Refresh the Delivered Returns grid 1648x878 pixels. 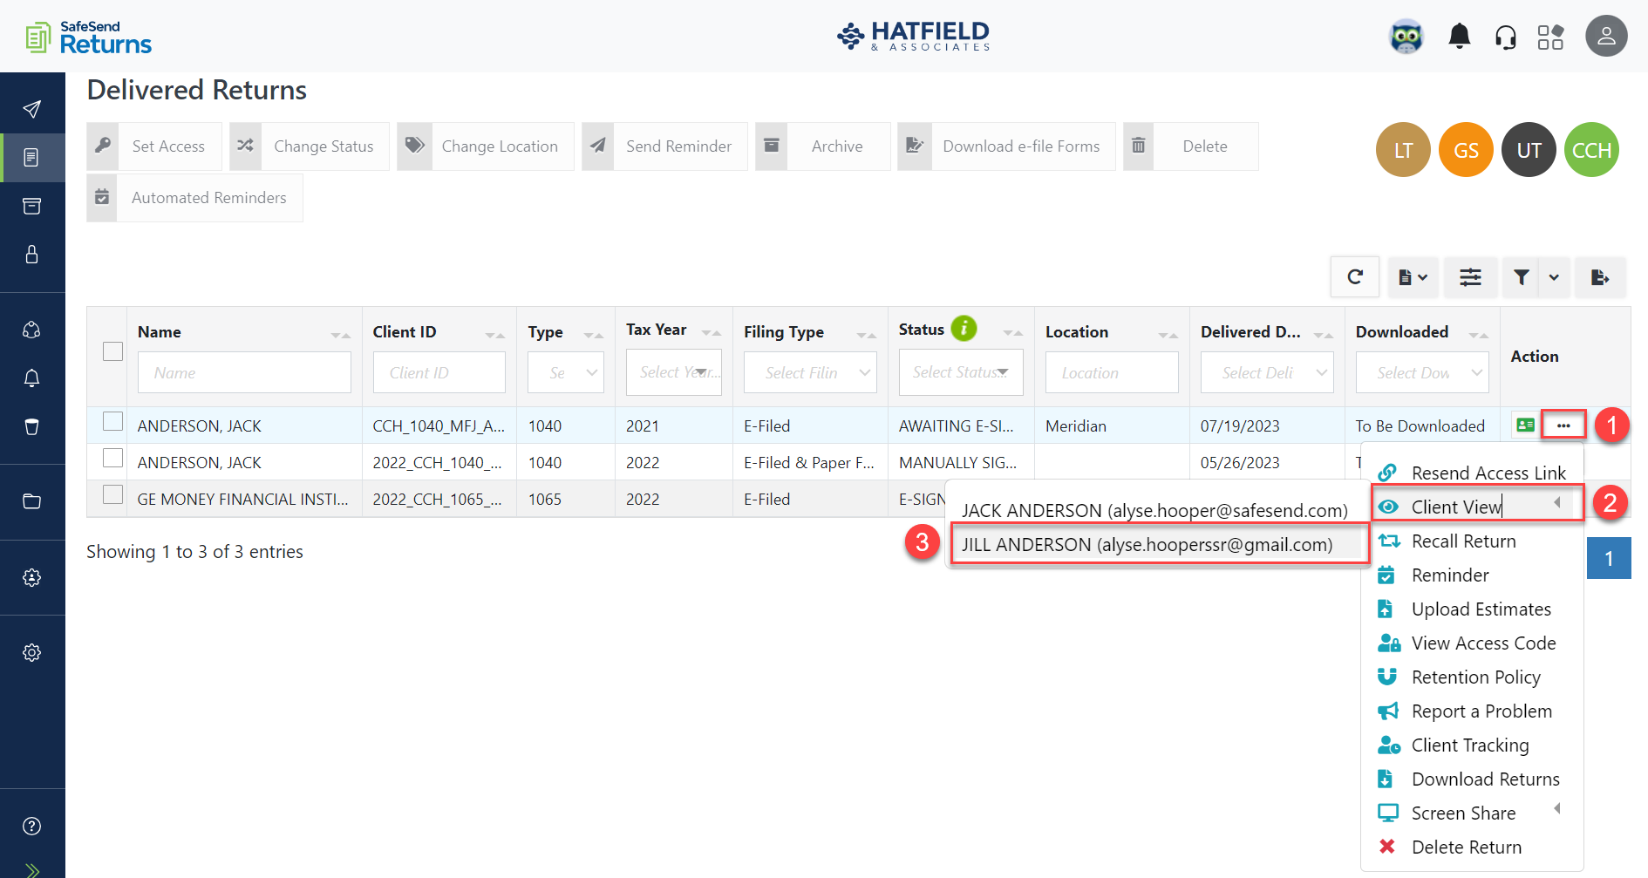pyautogui.click(x=1354, y=276)
